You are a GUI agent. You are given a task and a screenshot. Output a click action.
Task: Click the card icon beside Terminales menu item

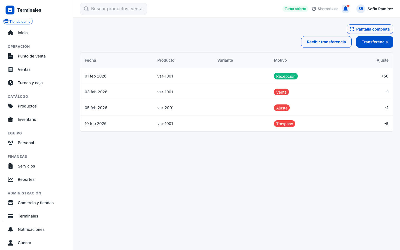tap(11, 216)
